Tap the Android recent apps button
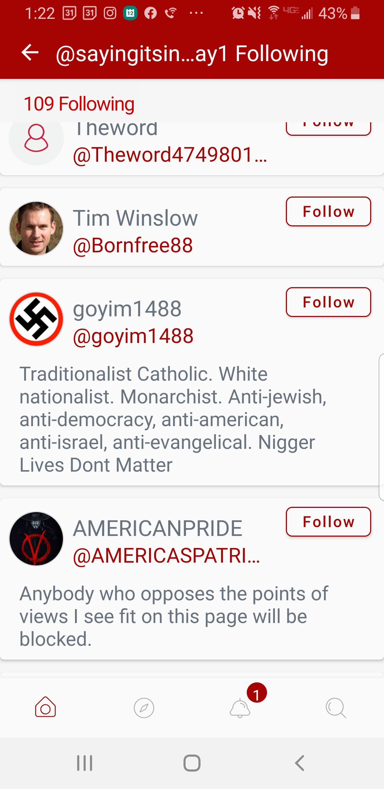The height and width of the screenshot is (789, 384). coord(85,763)
